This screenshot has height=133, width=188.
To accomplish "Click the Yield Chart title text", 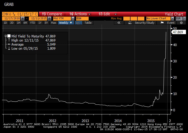I will (x=174, y=14).
